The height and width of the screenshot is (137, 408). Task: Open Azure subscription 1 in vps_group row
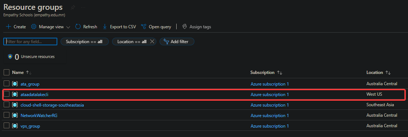click(x=269, y=126)
